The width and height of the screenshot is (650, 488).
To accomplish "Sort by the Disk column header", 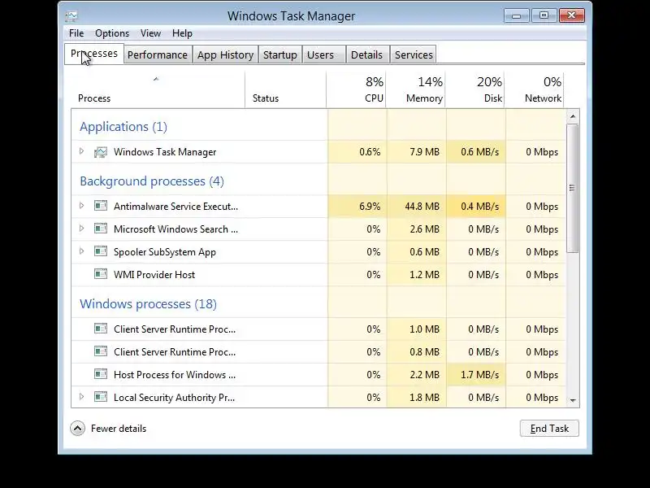I will pyautogui.click(x=475, y=89).
